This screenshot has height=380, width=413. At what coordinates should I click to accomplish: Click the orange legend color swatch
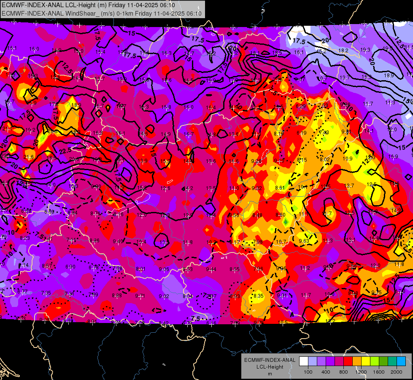pos(357,361)
